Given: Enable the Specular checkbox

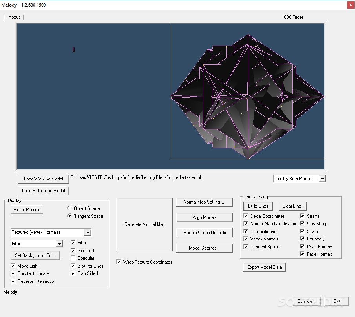Looking at the screenshot, I should tap(73, 258).
